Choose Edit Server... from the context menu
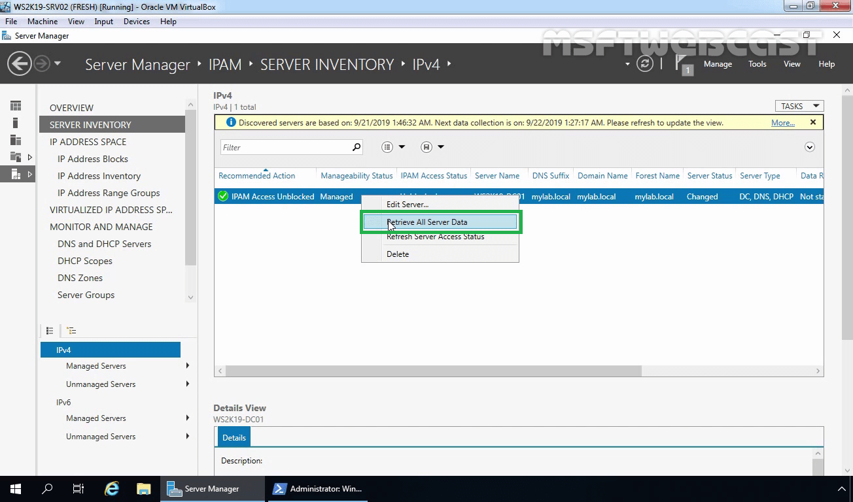This screenshot has width=853, height=502. pos(440,205)
